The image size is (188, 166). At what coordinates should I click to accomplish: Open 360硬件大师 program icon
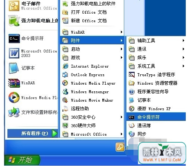point(65,126)
